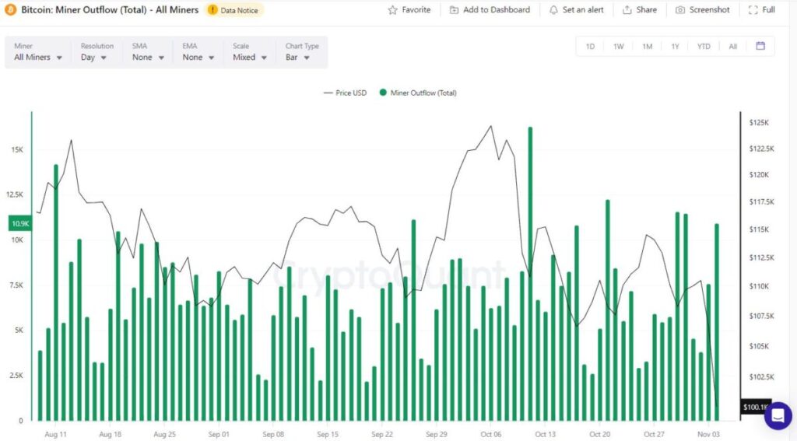Toggle Miner Outflow (Total) legend series

(417, 93)
